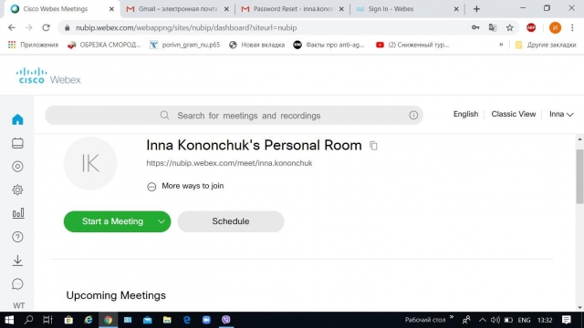Open saved password key icon
Viewport: 584px width, 328px height.
475,27
